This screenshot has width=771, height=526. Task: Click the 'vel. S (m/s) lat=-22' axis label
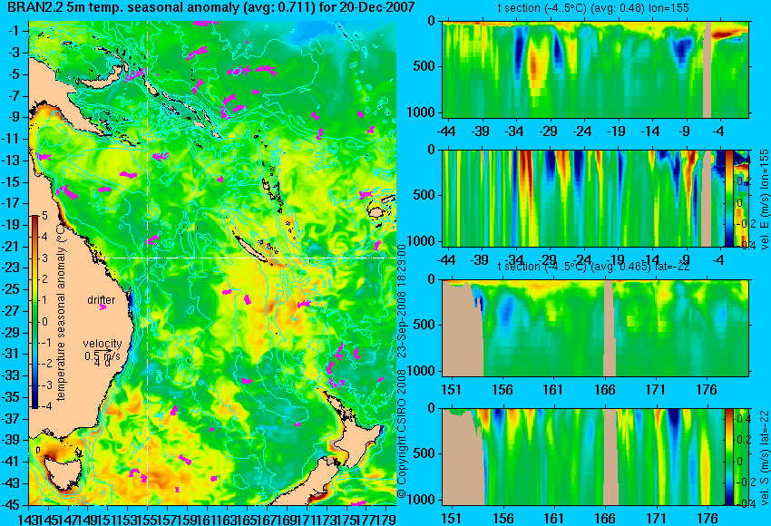point(764,457)
